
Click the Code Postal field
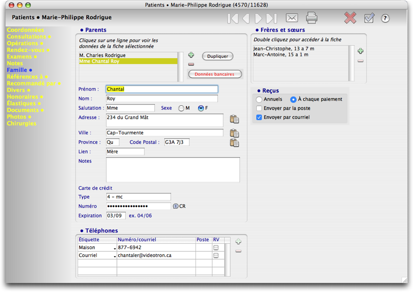(177, 142)
